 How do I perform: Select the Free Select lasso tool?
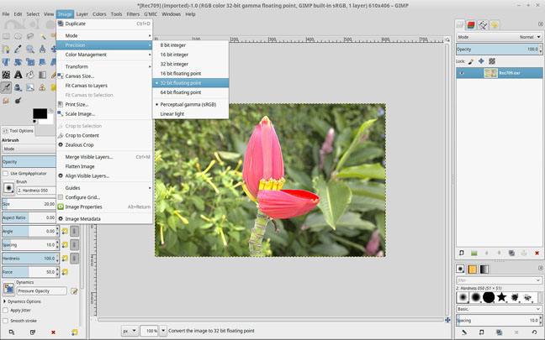tap(30, 36)
